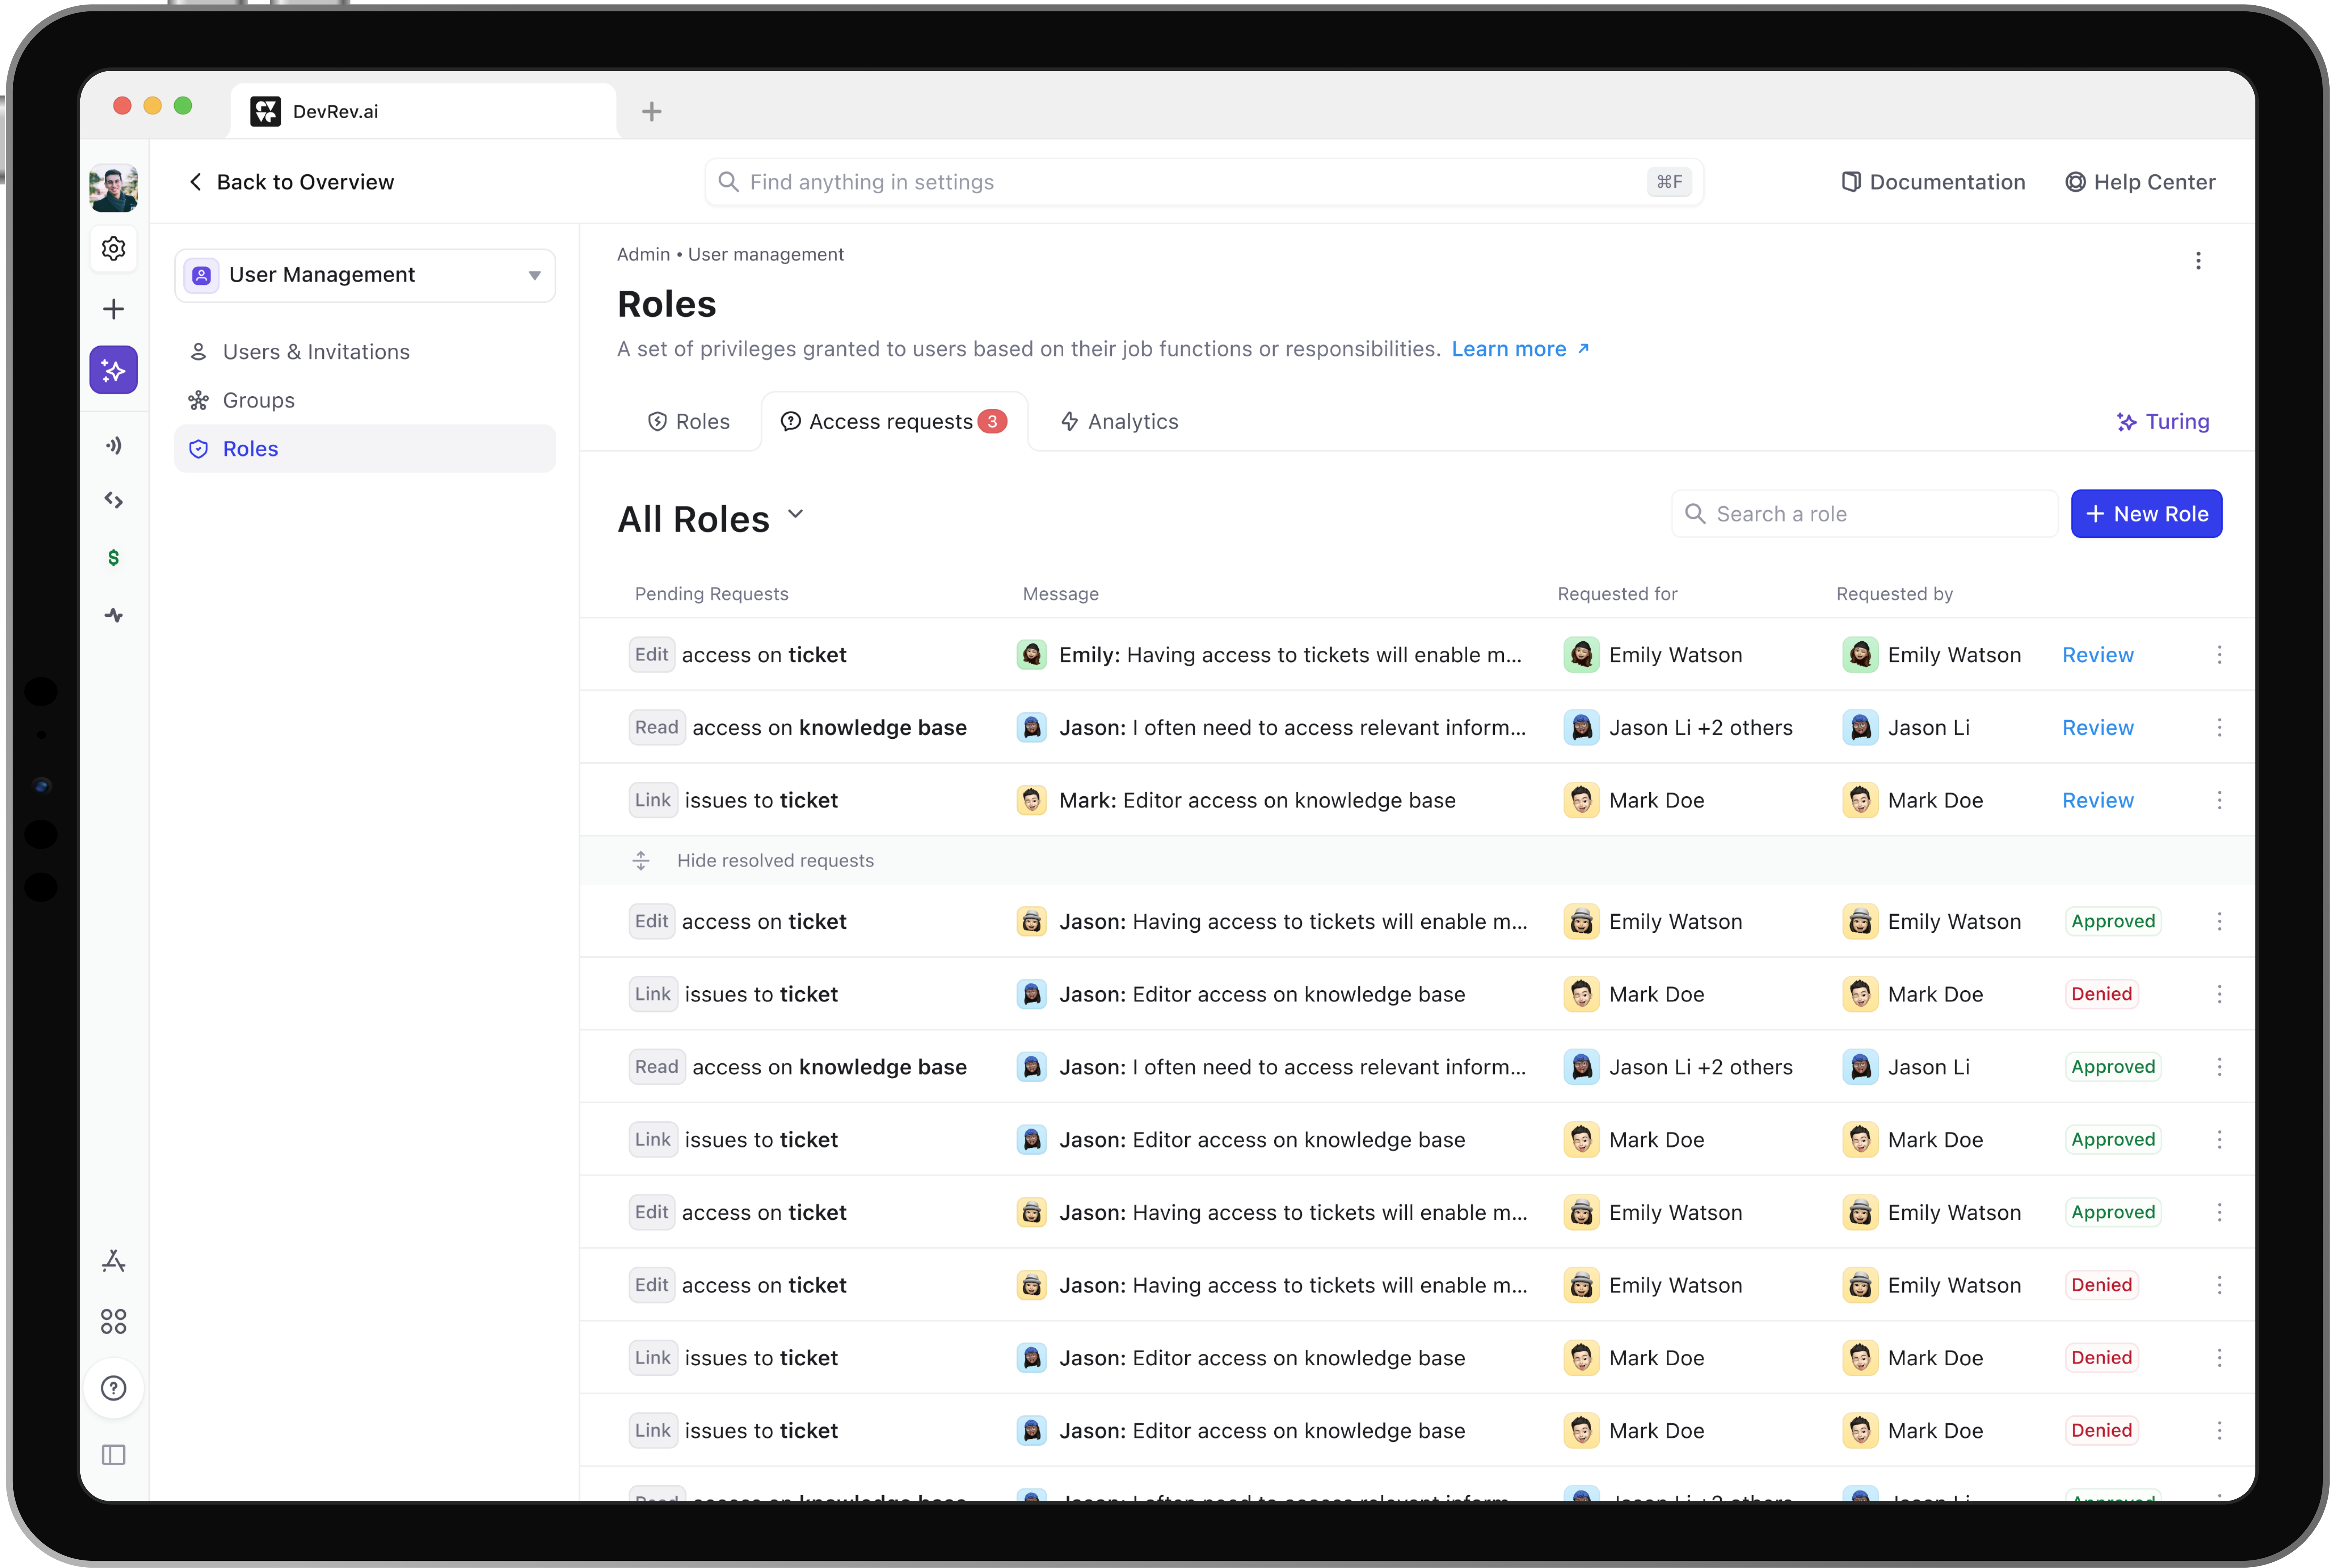Open the purple Turing sparkle icon in rail

114,370
